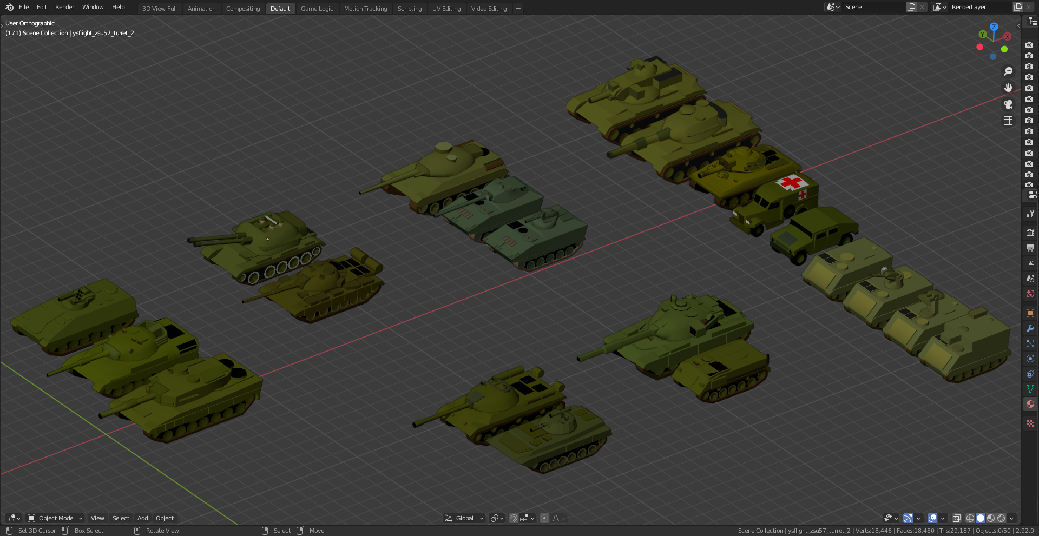This screenshot has height=536, width=1039.
Task: Open the Global transform orientation dropdown
Action: tap(464, 518)
